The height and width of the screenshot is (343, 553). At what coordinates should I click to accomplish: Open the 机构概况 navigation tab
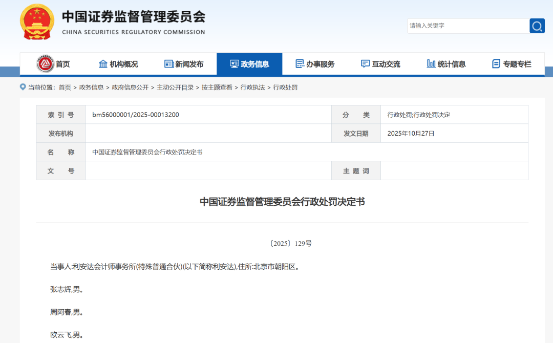coord(118,64)
